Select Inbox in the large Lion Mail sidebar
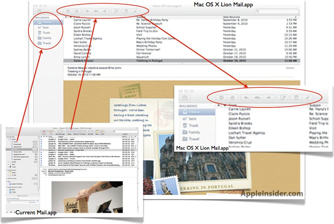 pos(48,22)
